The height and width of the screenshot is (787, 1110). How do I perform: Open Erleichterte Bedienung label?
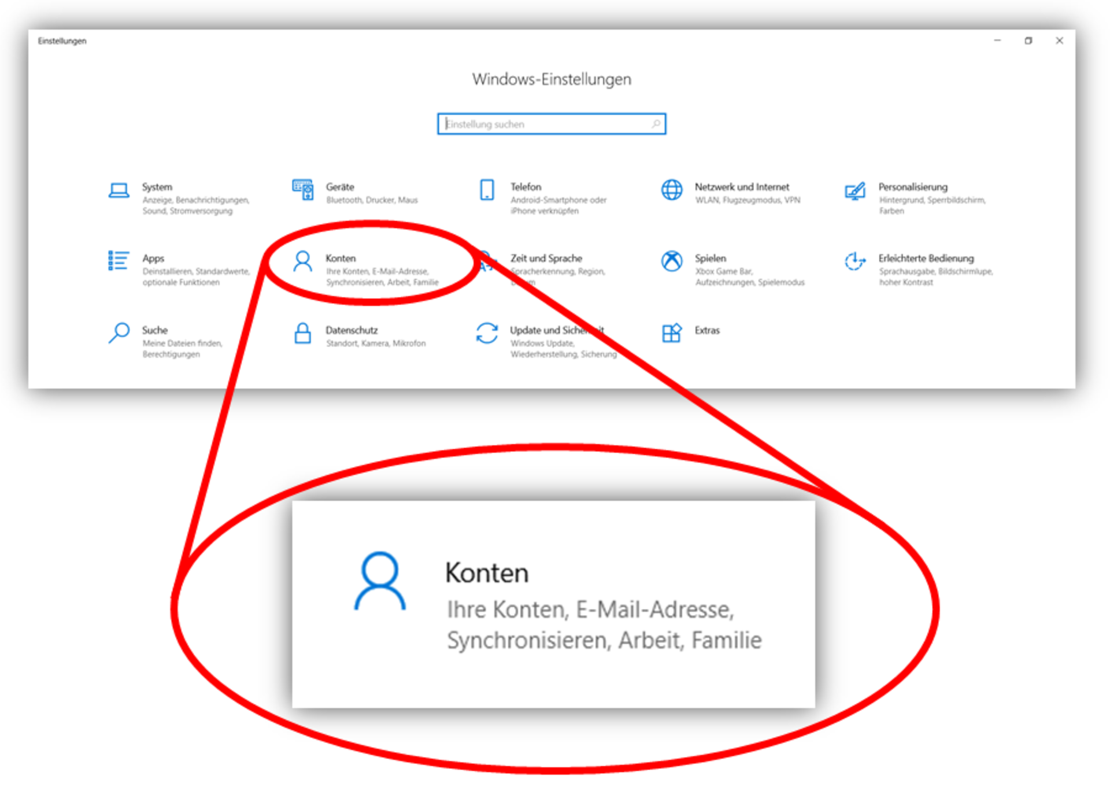coord(926,258)
